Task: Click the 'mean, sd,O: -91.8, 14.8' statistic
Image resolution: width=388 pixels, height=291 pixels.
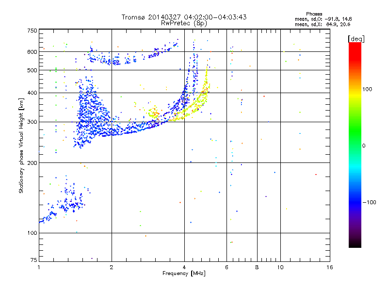Action: point(323,19)
